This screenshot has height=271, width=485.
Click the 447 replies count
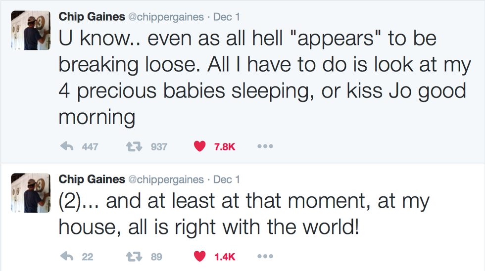tap(90, 147)
